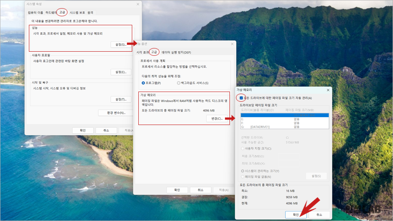Click the 51563 MB available space value
The width and height of the screenshot is (393, 221).
tap(292, 142)
